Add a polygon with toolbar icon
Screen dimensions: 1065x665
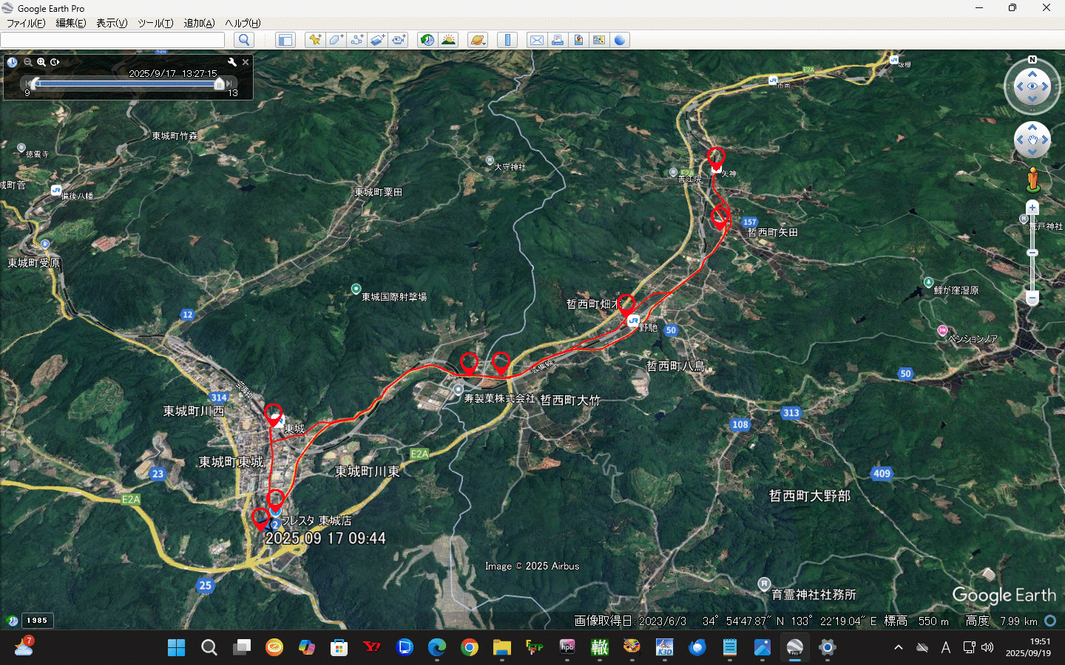[336, 40]
